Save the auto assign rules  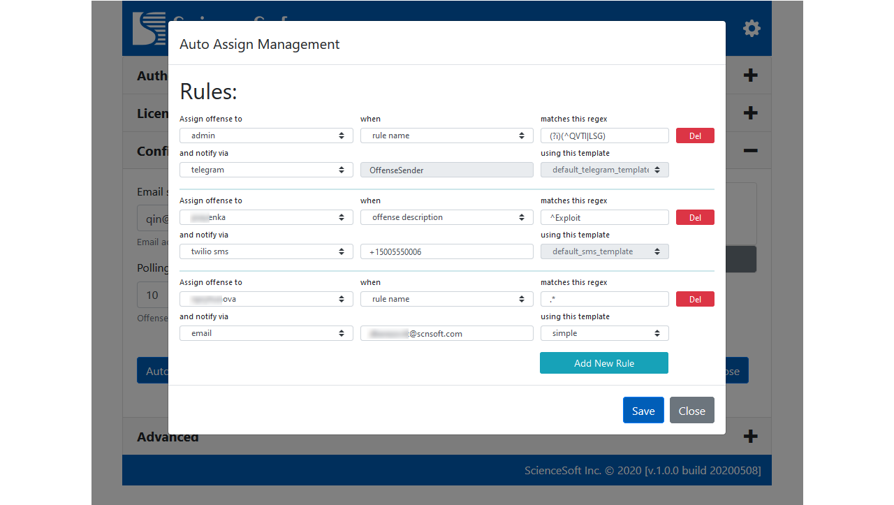coord(643,411)
